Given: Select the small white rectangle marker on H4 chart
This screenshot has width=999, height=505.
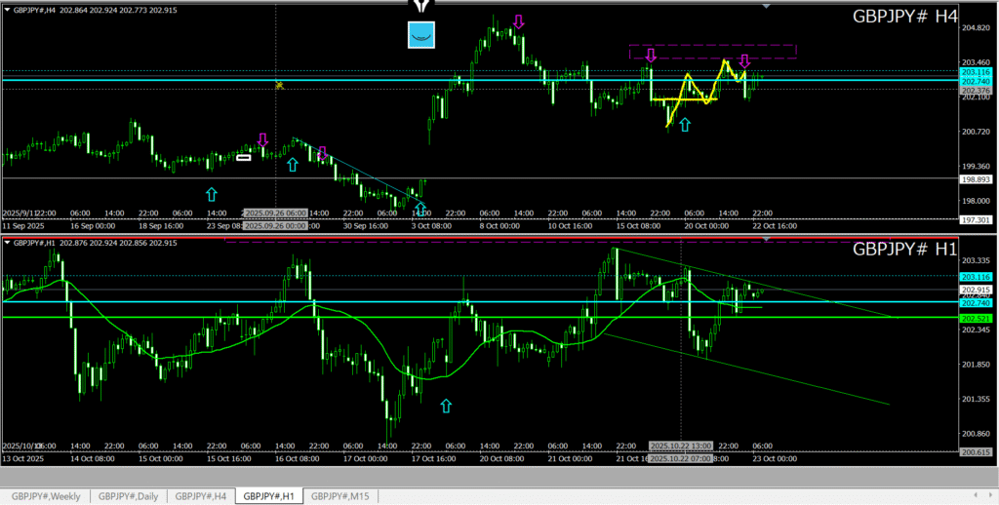Looking at the screenshot, I should click(244, 156).
